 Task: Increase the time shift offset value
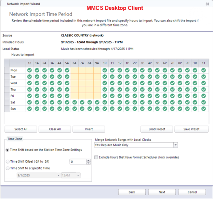pyautogui.click(x=89, y=160)
